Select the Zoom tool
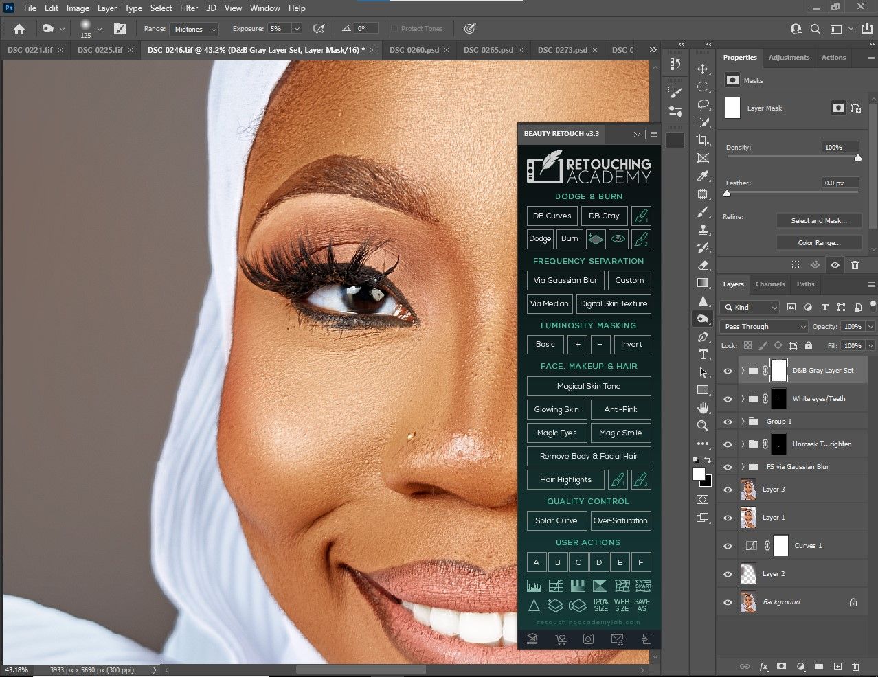This screenshot has height=677, width=878. tap(703, 426)
